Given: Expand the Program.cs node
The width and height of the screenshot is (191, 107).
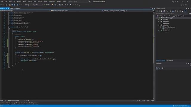Looking at the screenshot, I should [x=159, y=31].
